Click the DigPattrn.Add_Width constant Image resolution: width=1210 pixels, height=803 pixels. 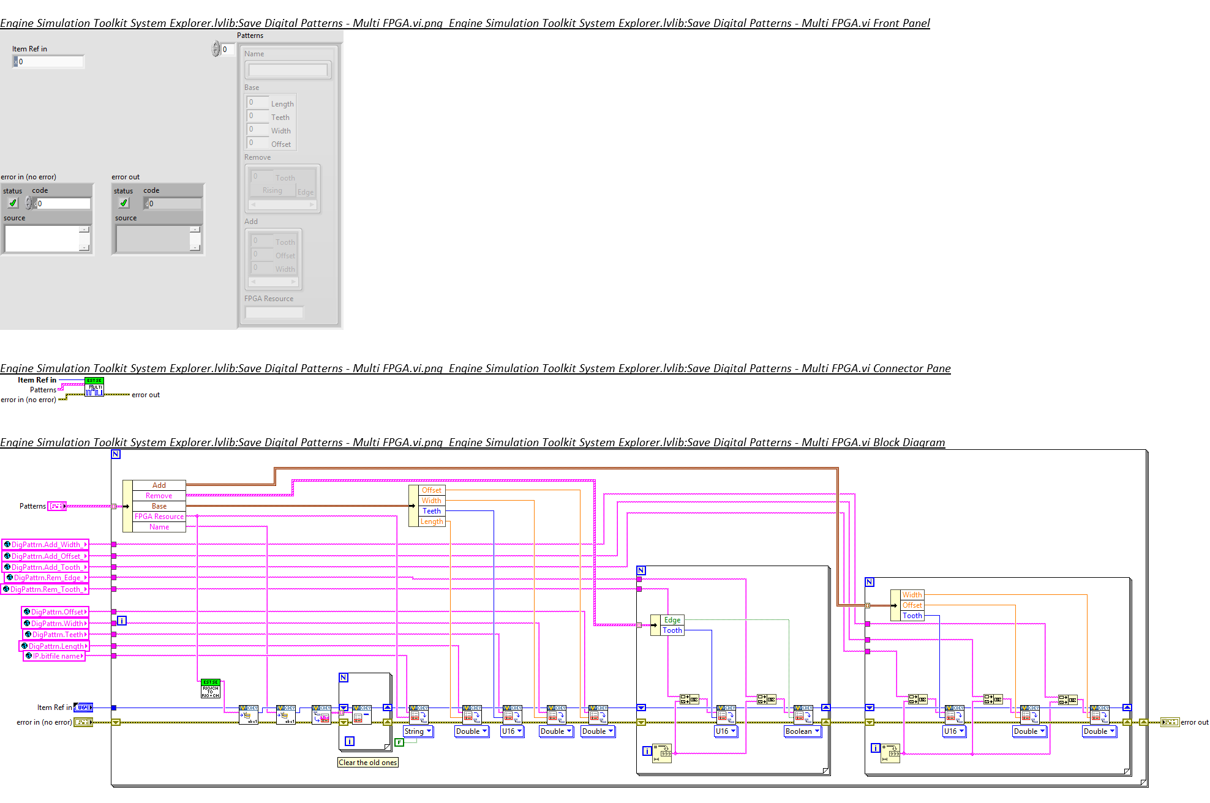point(45,545)
